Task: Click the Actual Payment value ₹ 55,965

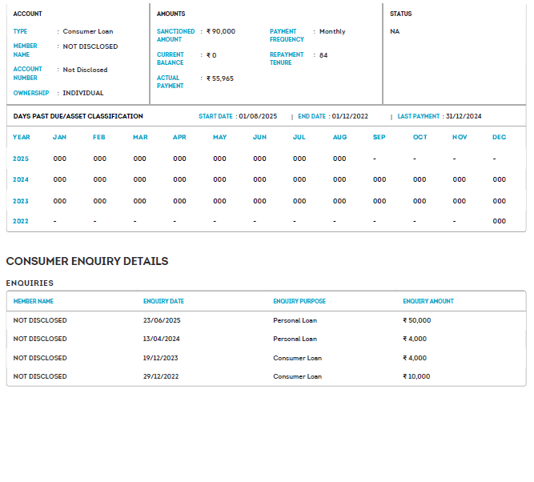Action: click(x=220, y=78)
